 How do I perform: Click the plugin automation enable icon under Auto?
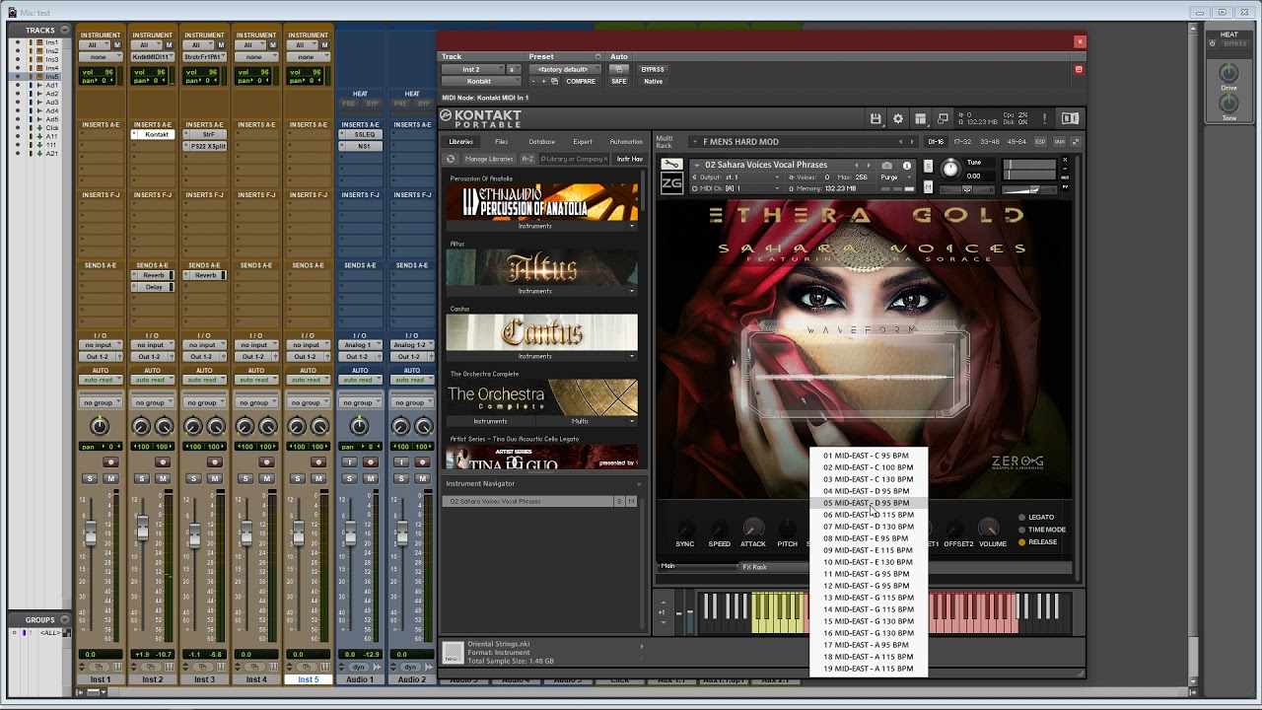point(618,69)
